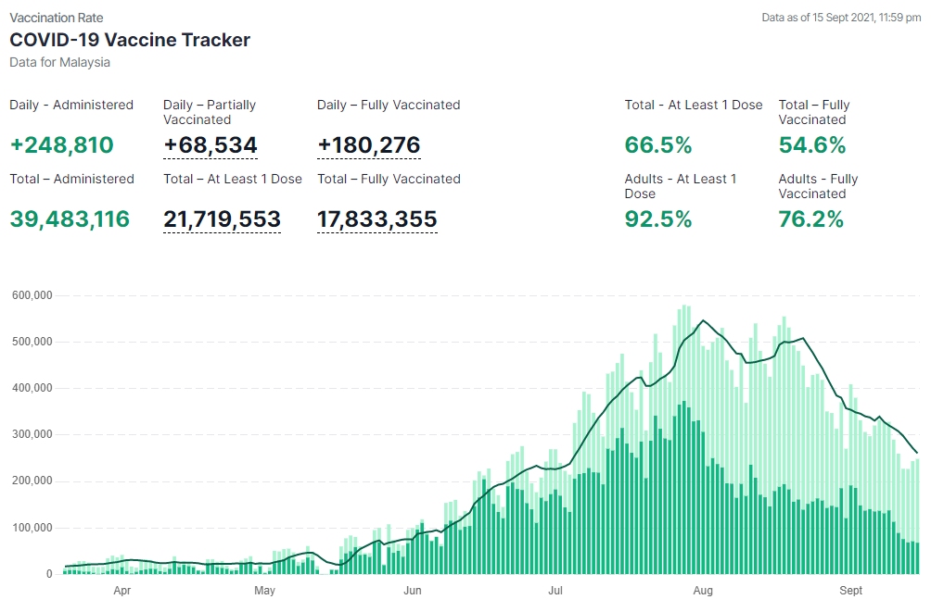The width and height of the screenshot is (931, 612).
Task: Click the 92.5% adults at least 1 dose value
Action: 658,219
